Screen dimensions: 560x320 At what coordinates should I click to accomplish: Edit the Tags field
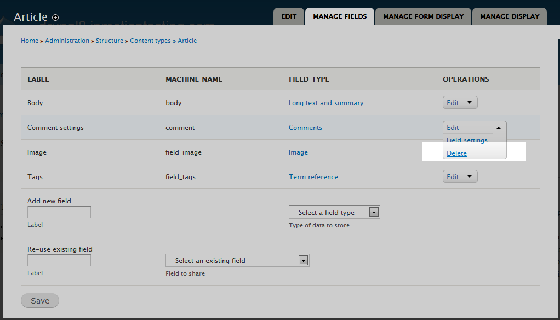click(453, 177)
